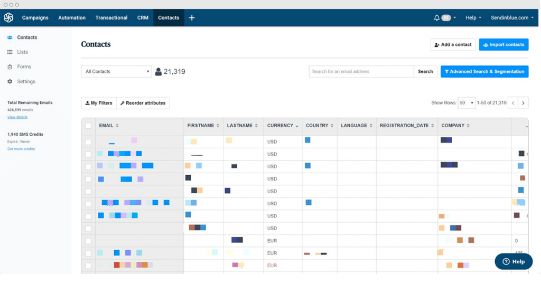Open the Help chat bubble at bottom right
Viewport: 541px width, 304px height.
point(513,261)
